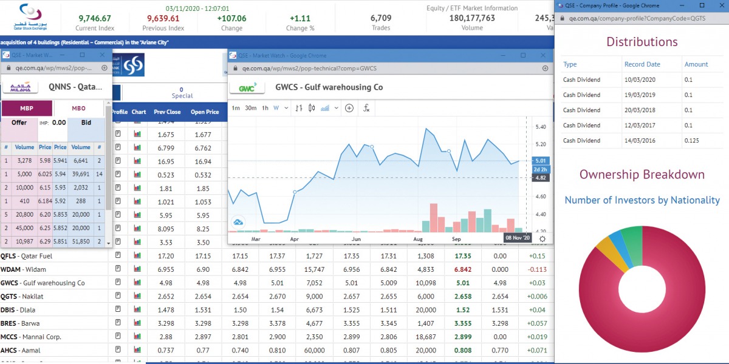The height and width of the screenshot is (364, 729).
Task: Switch chart to 30m timeframe
Action: (x=250, y=108)
